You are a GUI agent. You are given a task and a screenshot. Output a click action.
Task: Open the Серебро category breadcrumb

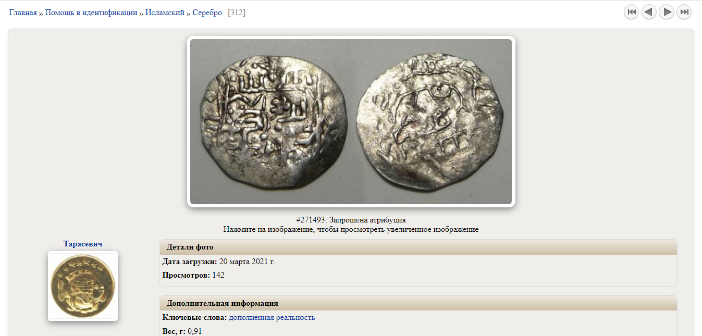(207, 13)
